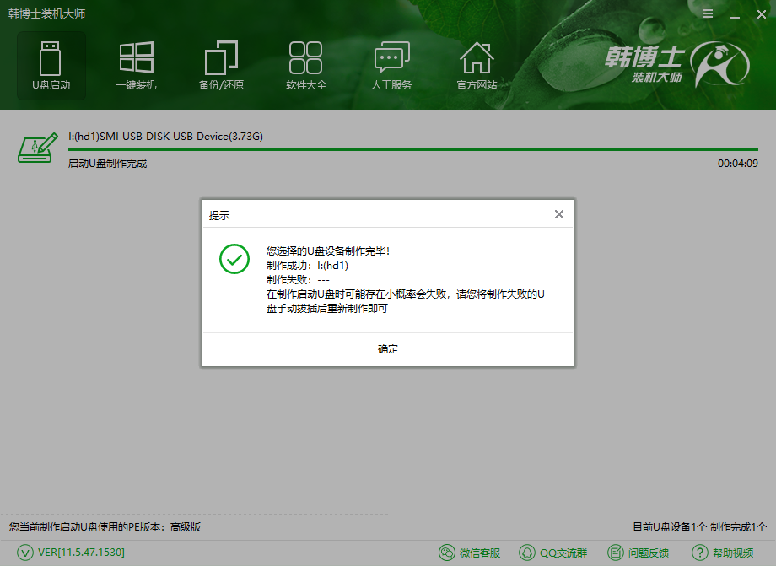Viewport: 776px width, 566px height.
Task: Open 微信客服 WeChat support
Action: (x=470, y=553)
